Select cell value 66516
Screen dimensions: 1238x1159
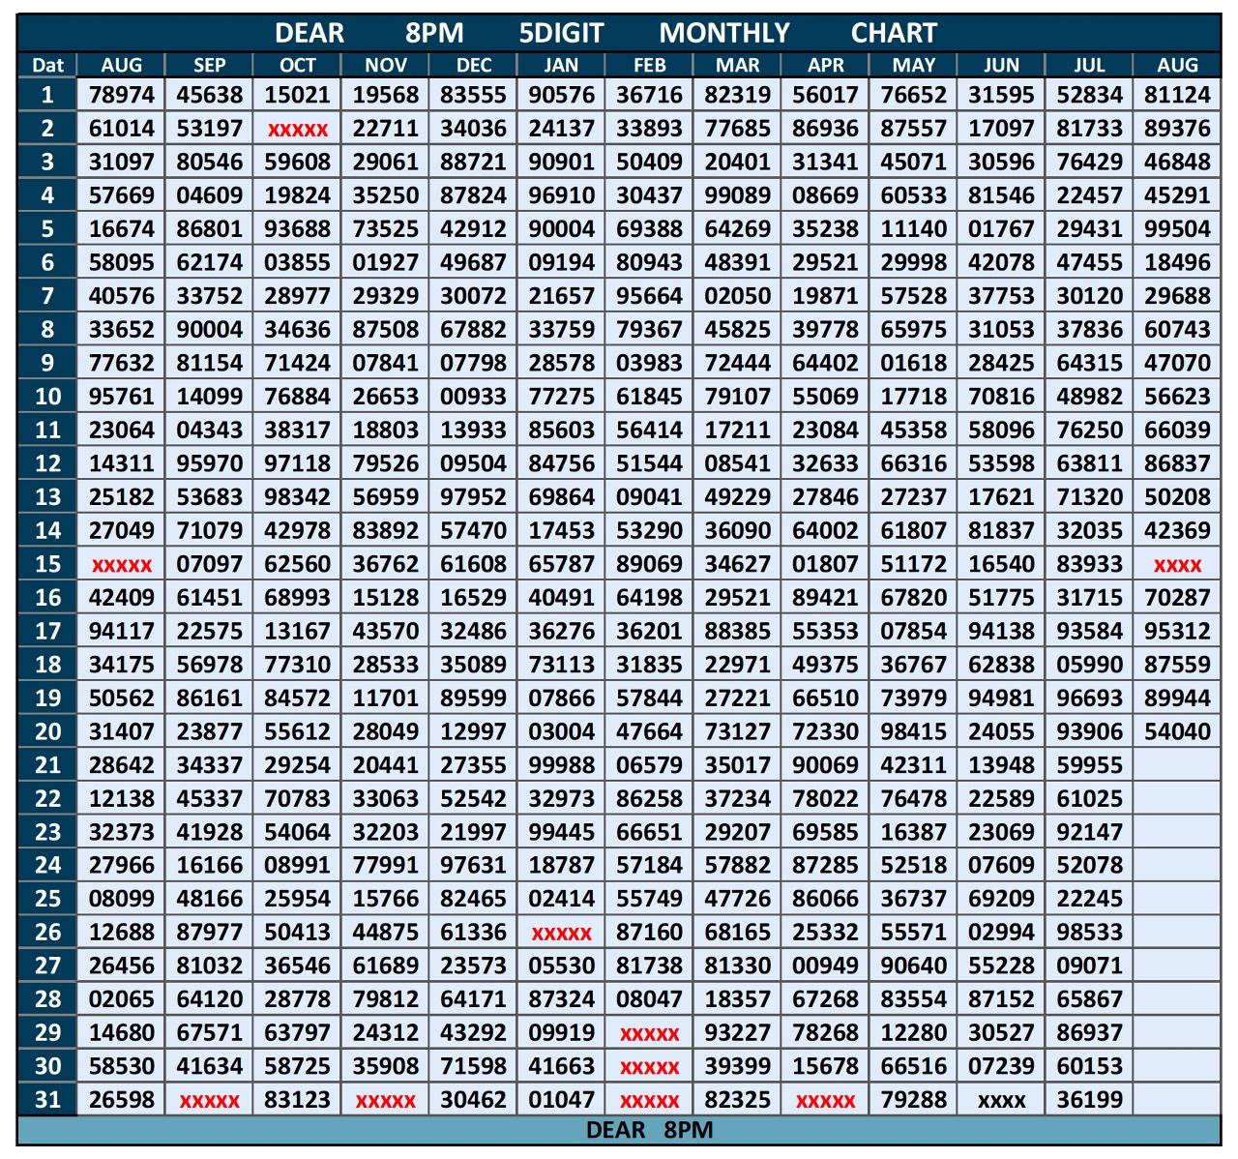913,1066
